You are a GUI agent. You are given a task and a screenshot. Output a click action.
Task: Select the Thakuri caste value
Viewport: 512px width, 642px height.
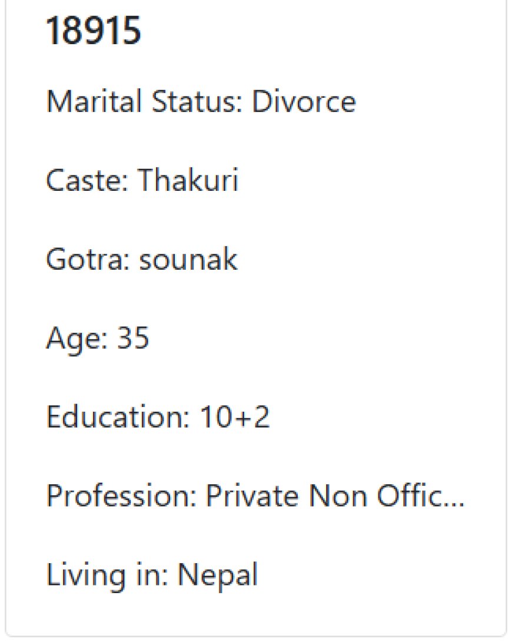point(188,180)
